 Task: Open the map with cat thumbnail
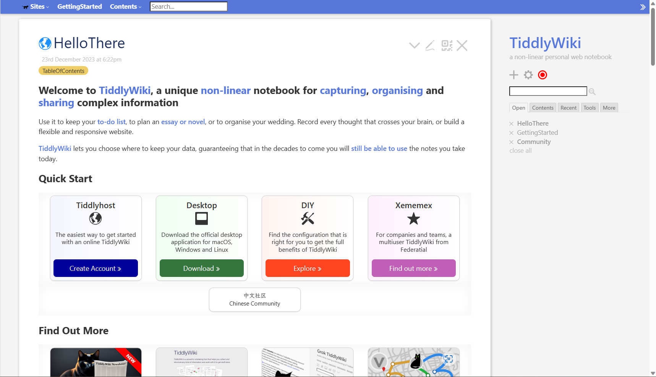coord(414,362)
